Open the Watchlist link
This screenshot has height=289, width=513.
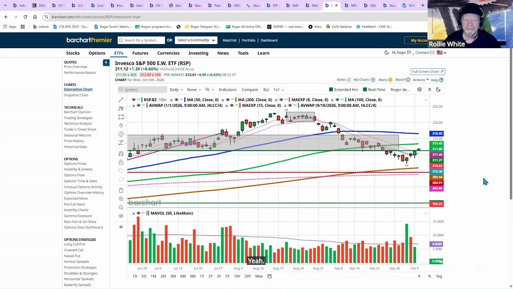tap(230, 40)
